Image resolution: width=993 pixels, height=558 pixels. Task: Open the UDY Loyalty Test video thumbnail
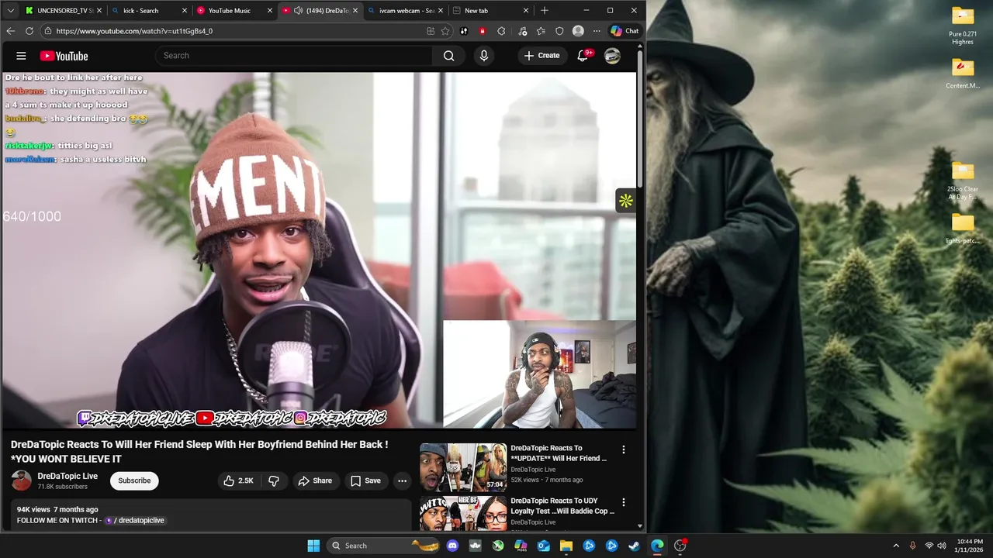click(463, 513)
